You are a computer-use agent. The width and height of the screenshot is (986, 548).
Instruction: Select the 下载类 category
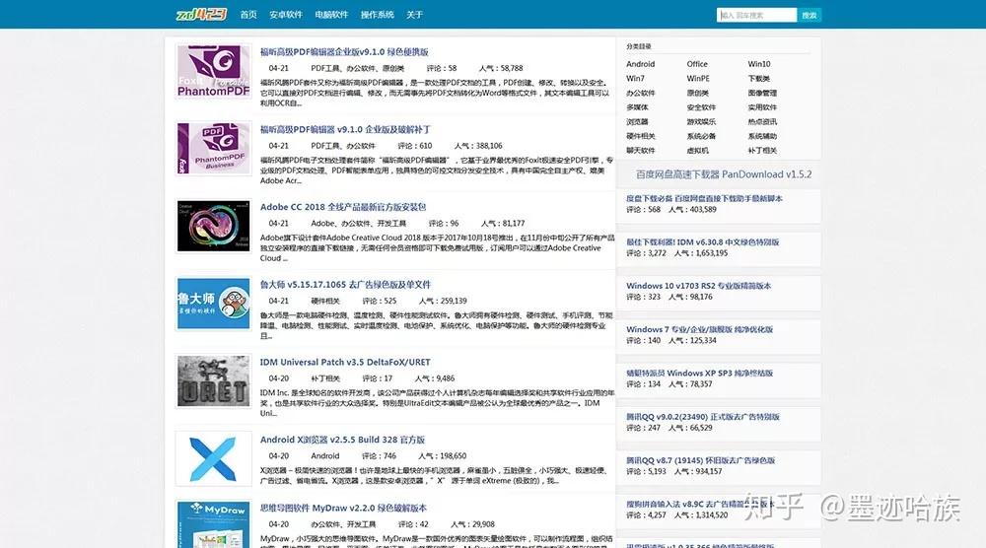(x=759, y=79)
